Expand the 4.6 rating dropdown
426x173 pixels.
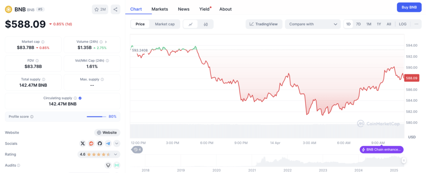coord(99,154)
